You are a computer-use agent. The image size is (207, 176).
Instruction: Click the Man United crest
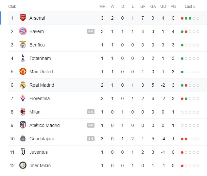[x=23, y=71]
